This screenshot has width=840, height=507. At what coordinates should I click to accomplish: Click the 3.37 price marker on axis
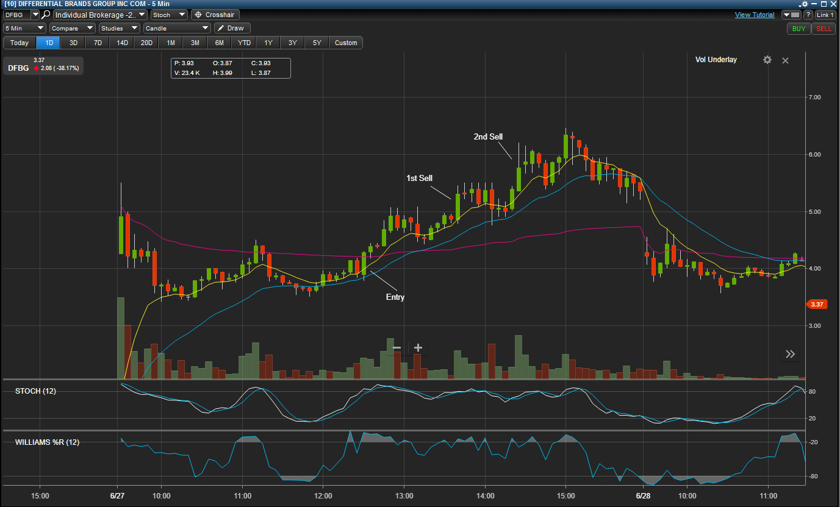(x=817, y=304)
